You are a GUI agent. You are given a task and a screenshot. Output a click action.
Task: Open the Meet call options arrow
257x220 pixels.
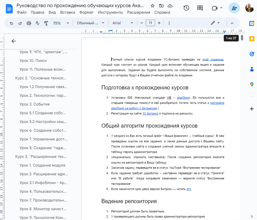point(221,8)
